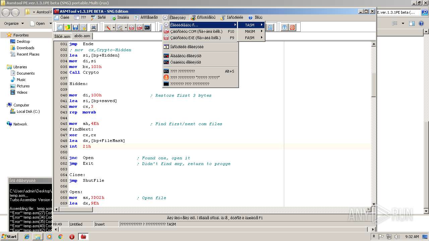Click the New file toolbar icon
429x241 pixels.
60,27
